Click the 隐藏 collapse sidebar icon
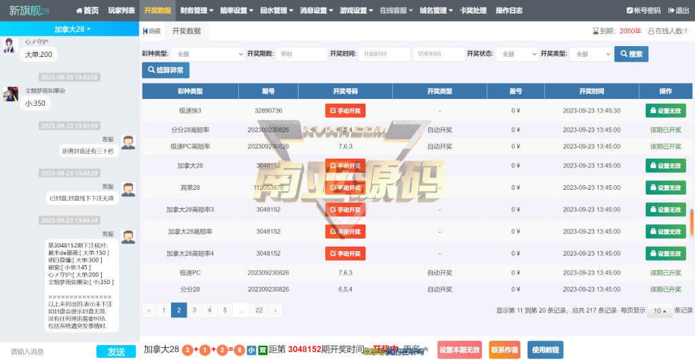 [x=145, y=31]
